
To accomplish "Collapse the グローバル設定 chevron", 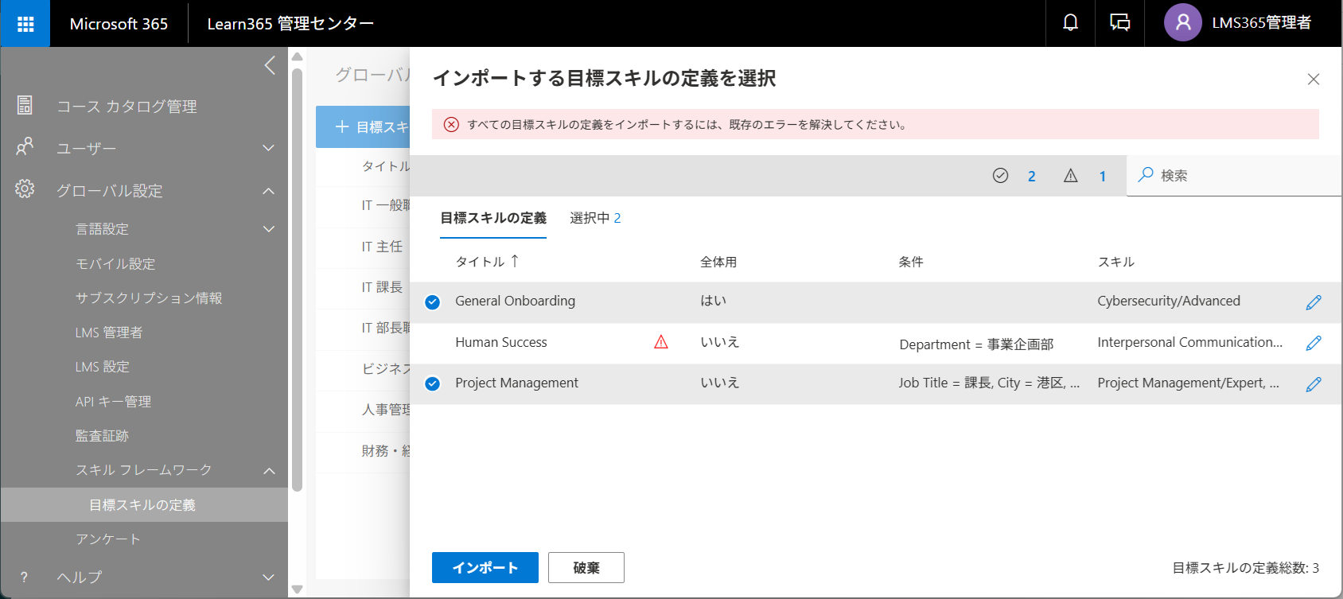I will pos(269,191).
